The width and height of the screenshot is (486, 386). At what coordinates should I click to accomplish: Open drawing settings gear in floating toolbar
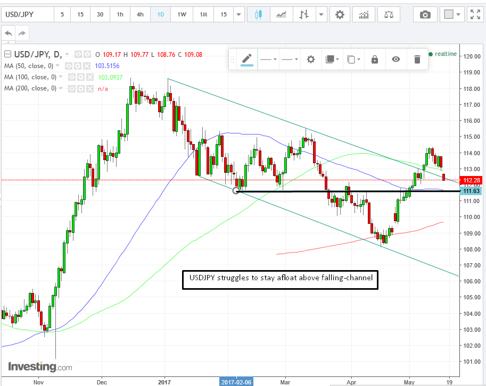[x=310, y=59]
